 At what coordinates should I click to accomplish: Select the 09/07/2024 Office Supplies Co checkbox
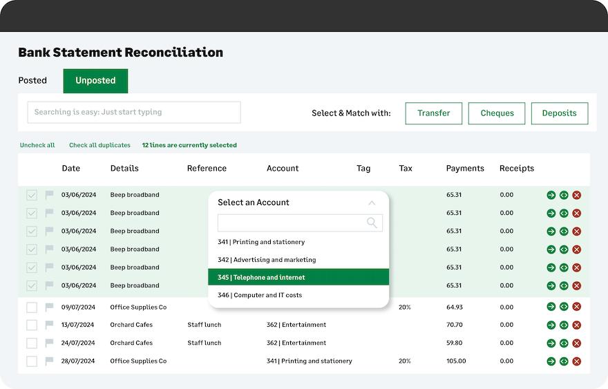click(32, 307)
